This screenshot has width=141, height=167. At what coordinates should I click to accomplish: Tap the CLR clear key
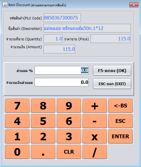pos(69,152)
